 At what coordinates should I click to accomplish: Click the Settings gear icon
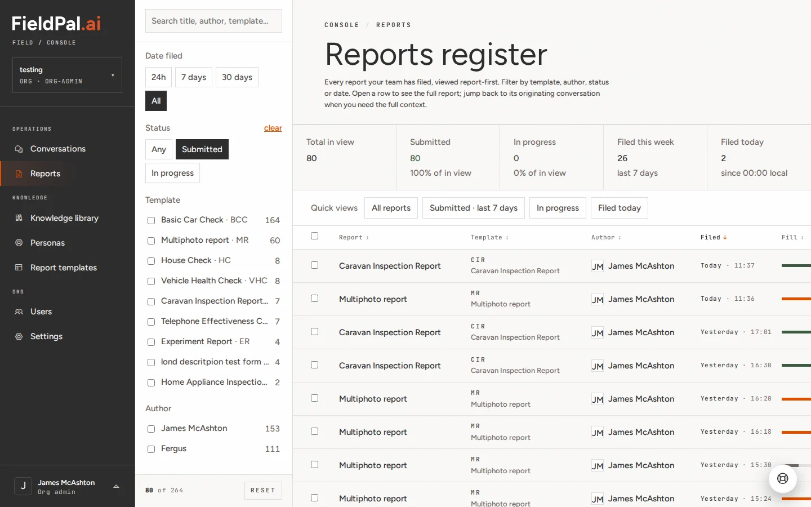click(19, 336)
